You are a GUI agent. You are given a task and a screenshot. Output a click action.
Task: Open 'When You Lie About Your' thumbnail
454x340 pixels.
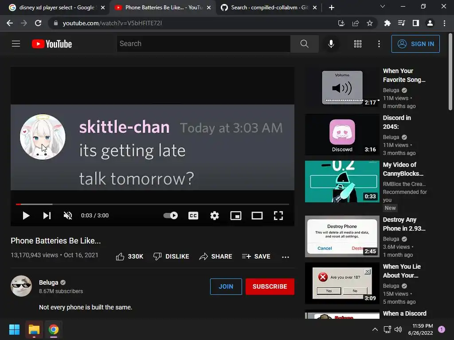click(342, 283)
